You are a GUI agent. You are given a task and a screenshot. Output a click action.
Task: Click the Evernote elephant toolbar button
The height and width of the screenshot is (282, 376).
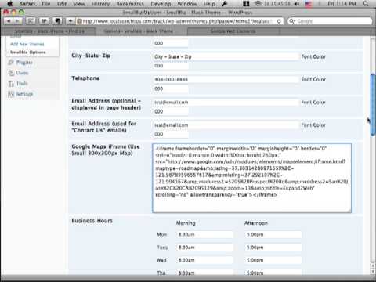click(x=57, y=21)
